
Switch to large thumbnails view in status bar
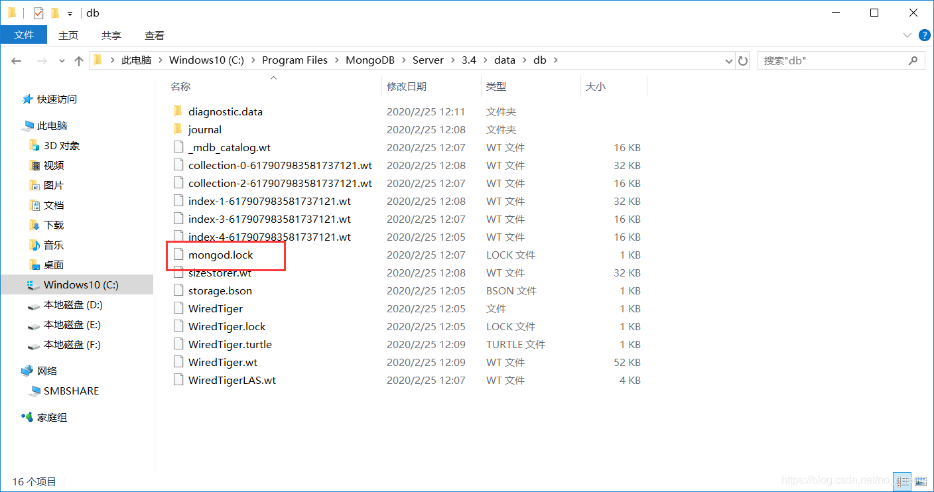click(x=921, y=481)
